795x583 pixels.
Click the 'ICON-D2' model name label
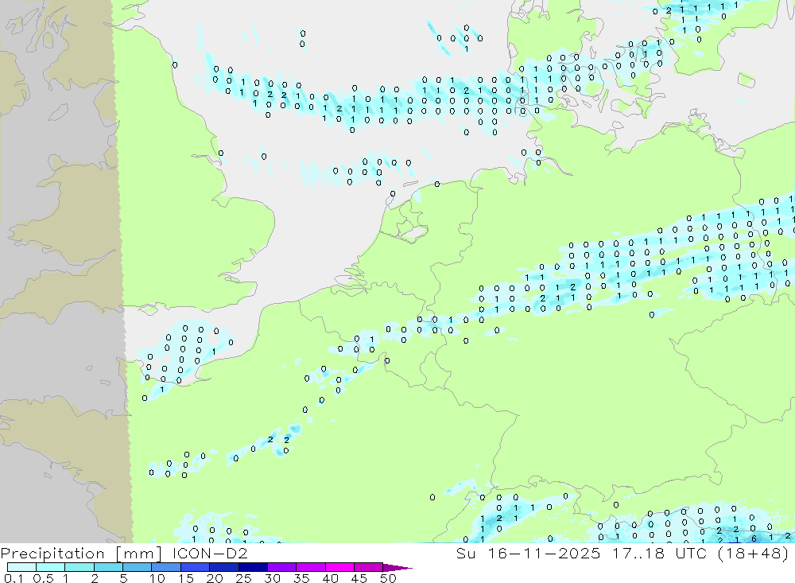[x=210, y=553]
